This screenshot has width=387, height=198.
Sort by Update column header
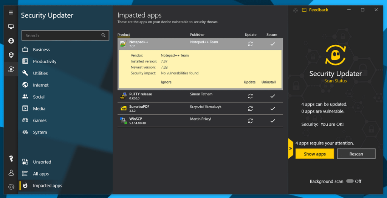[251, 35]
